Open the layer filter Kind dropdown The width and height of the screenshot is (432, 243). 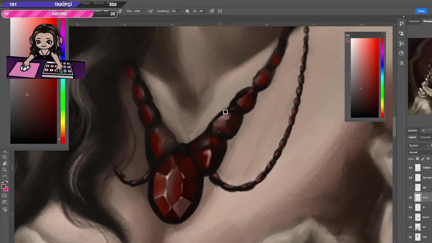418,145
